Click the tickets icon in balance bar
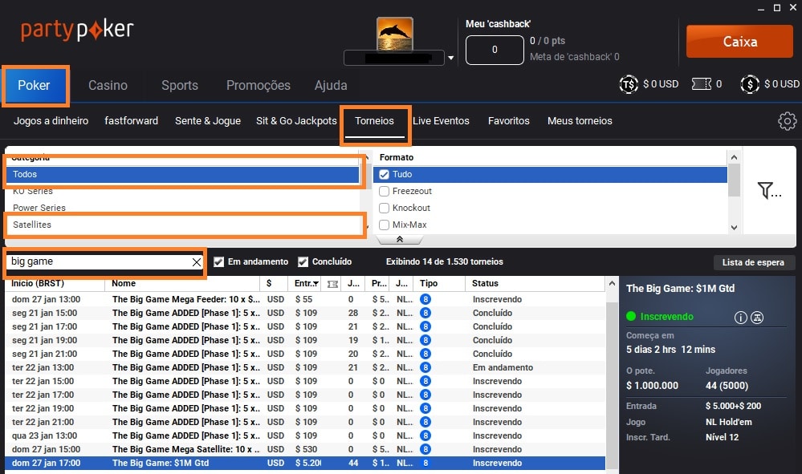802x474 pixels. tap(701, 83)
